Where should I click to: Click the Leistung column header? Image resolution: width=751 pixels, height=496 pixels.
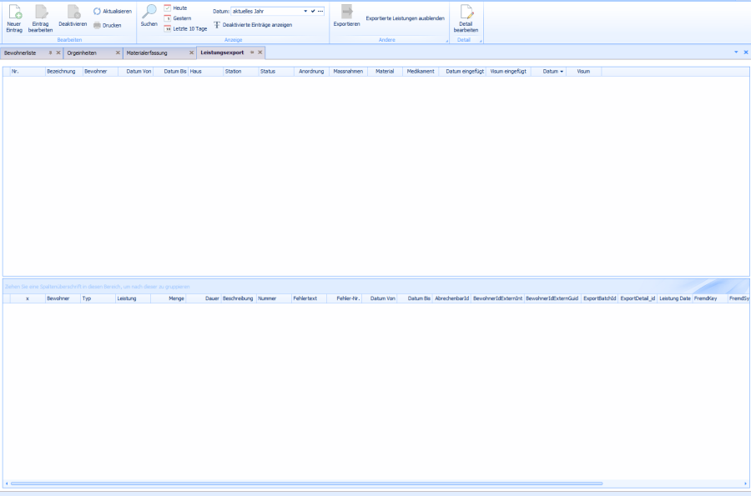coord(134,298)
